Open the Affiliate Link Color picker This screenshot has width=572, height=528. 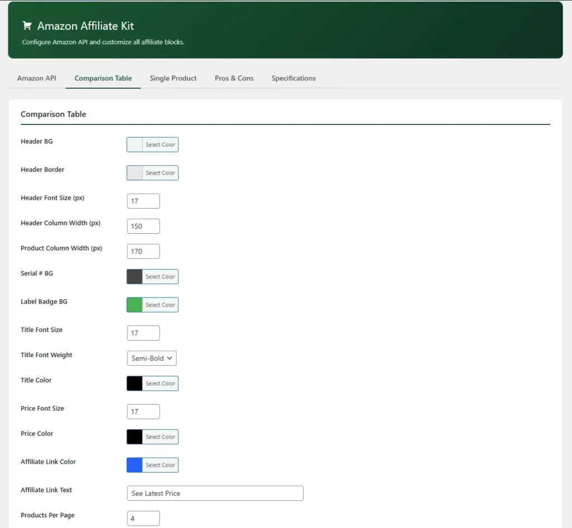click(152, 464)
